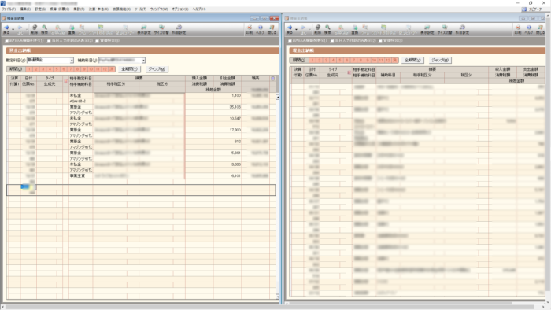This screenshot has height=310, width=551.
Task: Select month 6 tab in 現金出納帳
Action: 347,61
